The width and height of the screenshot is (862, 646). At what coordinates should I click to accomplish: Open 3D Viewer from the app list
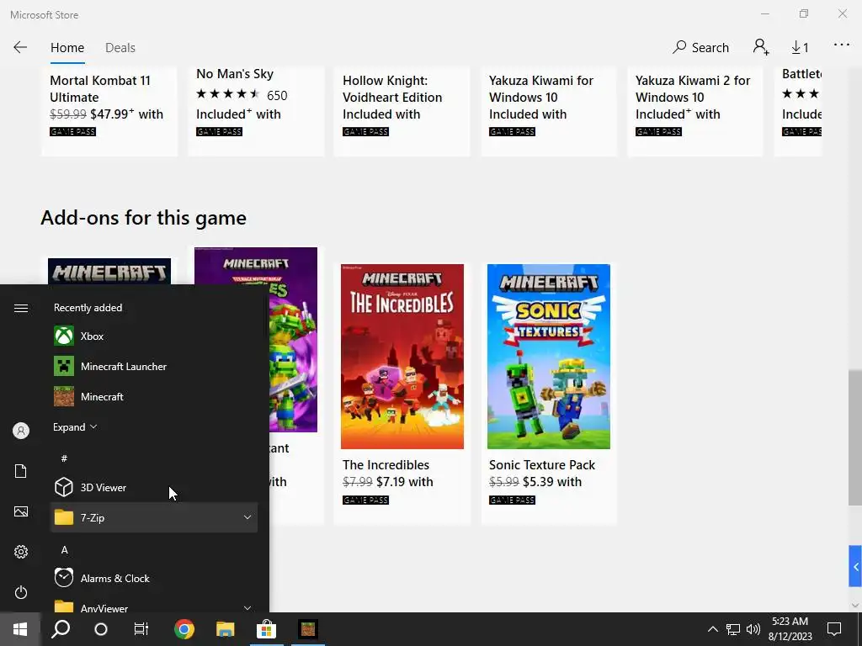[154, 487]
